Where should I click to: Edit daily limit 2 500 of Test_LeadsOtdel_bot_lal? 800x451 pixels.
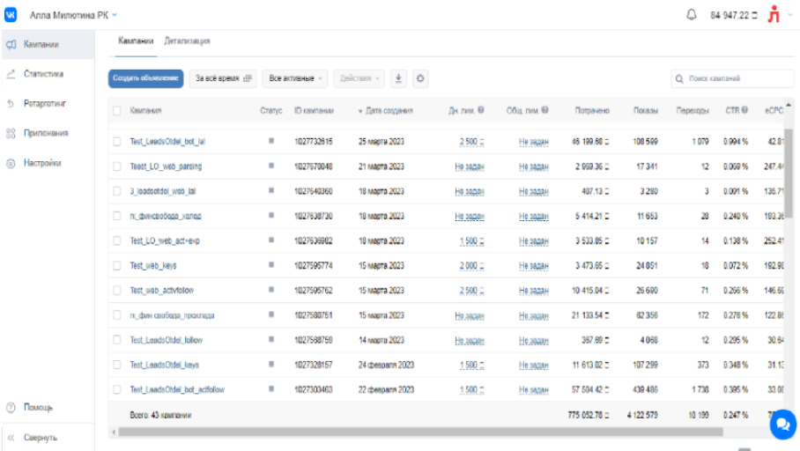(471, 142)
